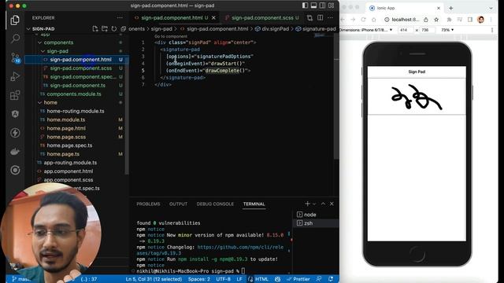The width and height of the screenshot is (504, 283).
Task: Open home.page.html file
Action: (66, 128)
